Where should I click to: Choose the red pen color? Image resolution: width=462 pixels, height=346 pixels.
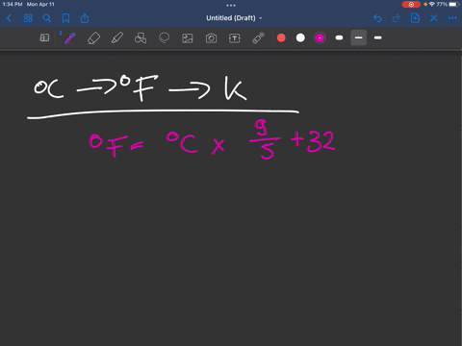click(x=281, y=37)
